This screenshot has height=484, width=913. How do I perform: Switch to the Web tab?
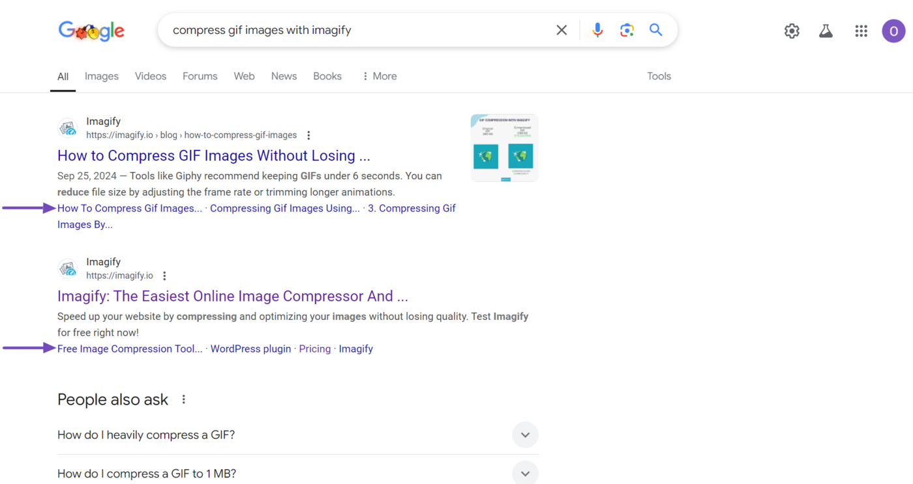point(245,76)
